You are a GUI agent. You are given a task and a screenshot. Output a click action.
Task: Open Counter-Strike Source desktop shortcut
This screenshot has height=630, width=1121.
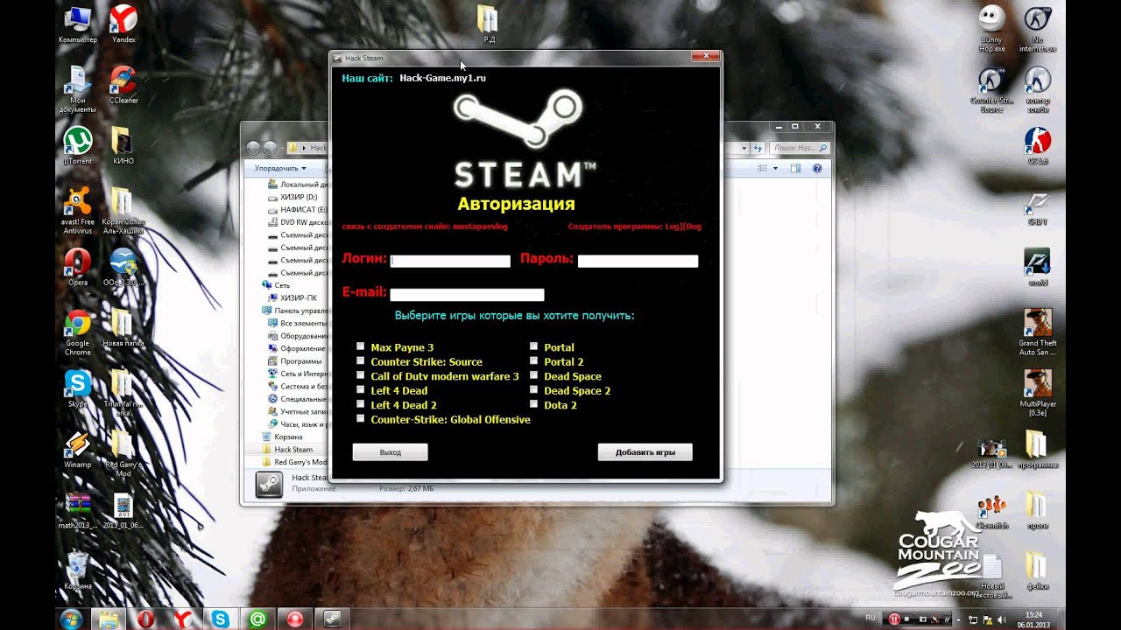pyautogui.click(x=991, y=90)
